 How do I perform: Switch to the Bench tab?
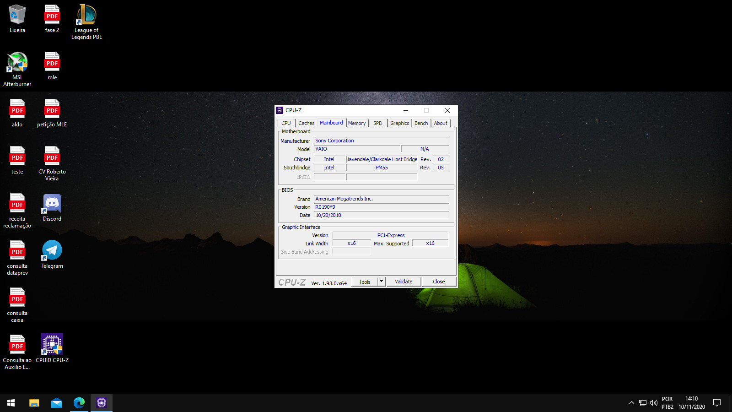[421, 123]
